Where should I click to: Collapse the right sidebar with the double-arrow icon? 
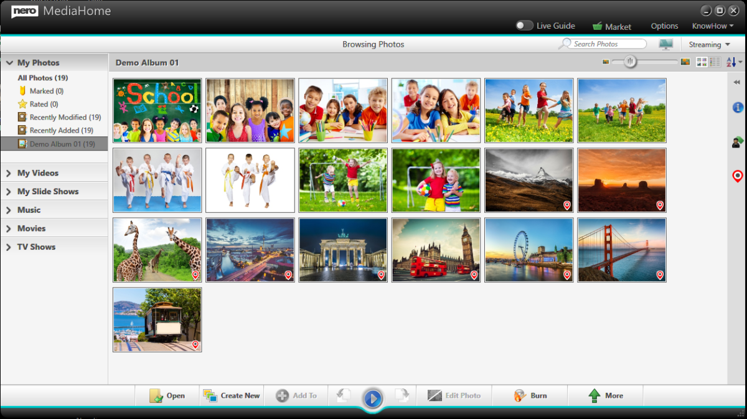[736, 82]
